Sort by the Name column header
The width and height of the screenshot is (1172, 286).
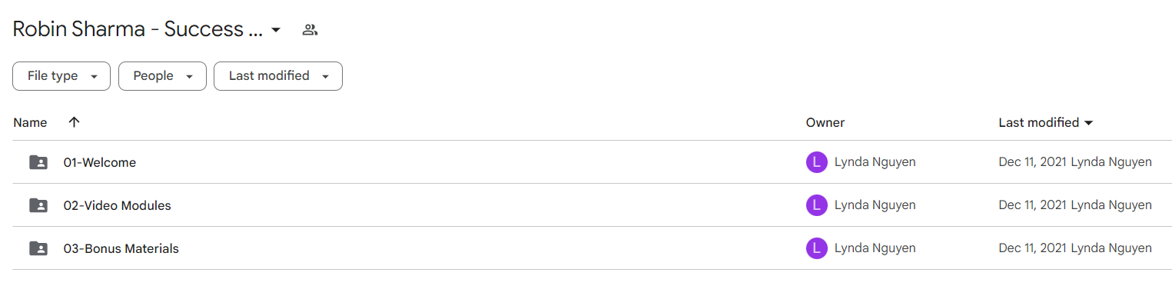(30, 122)
